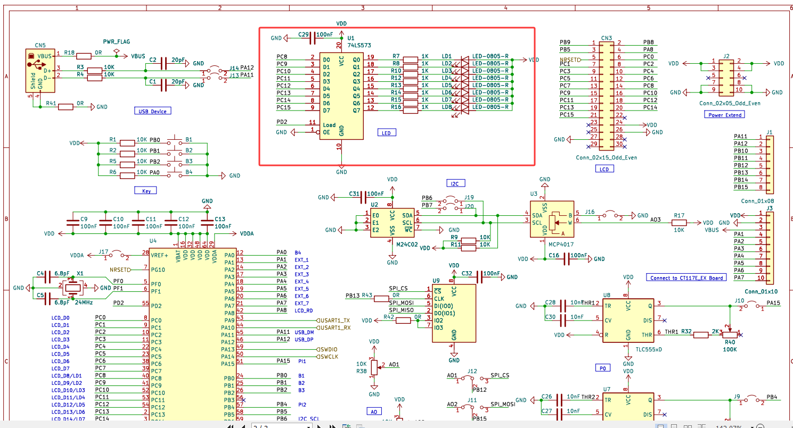Screen dimensions: 793x428
Task: Click the EXT_1 label
Action: (301, 259)
